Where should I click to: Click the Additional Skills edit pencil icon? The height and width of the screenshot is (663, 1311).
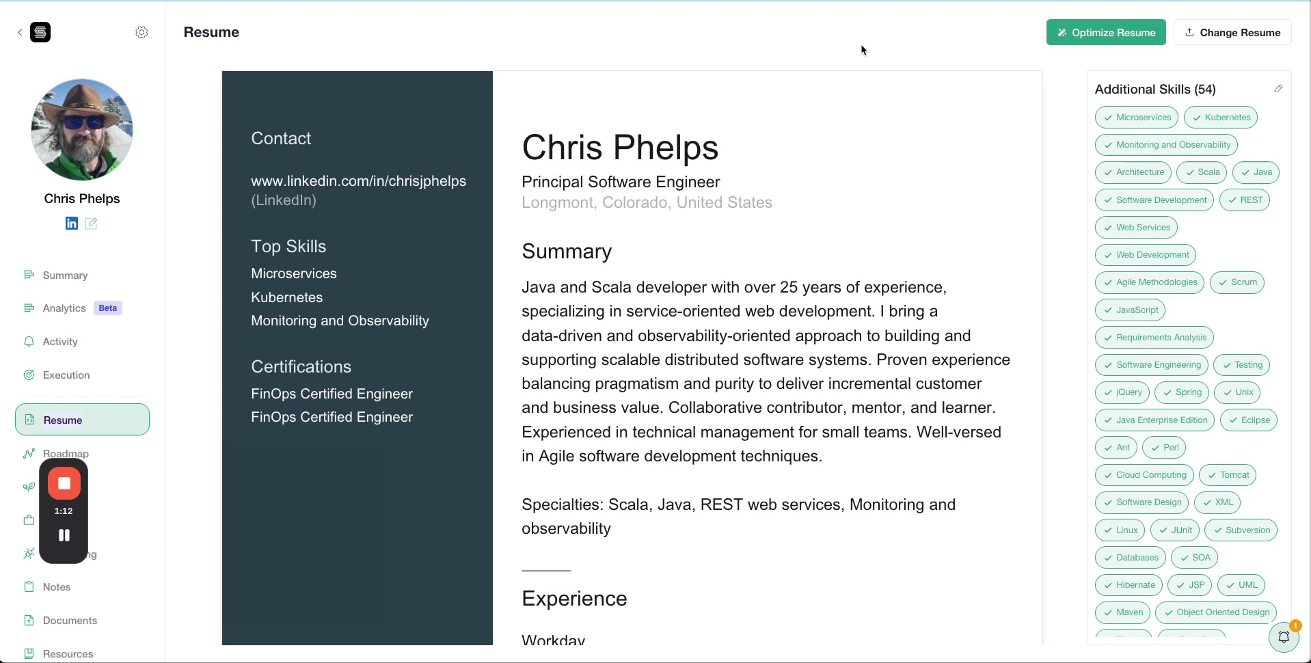[1279, 89]
